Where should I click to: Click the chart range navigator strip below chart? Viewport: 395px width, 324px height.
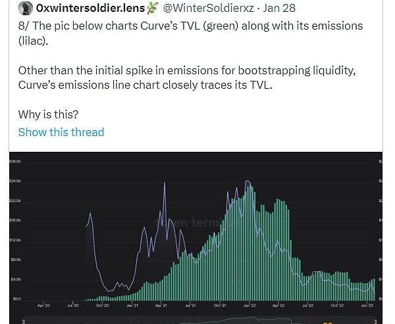tap(197, 321)
